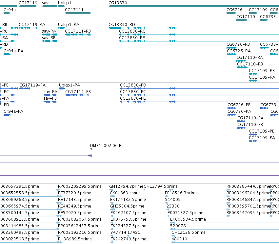279x244 pixels.
Task: Select transcript CG6726-RB
Action: coord(238,44)
